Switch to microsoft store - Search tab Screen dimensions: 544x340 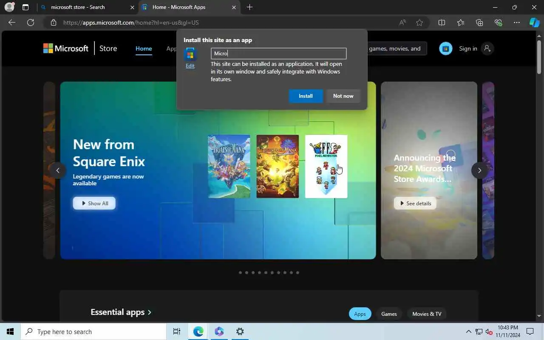[88, 7]
